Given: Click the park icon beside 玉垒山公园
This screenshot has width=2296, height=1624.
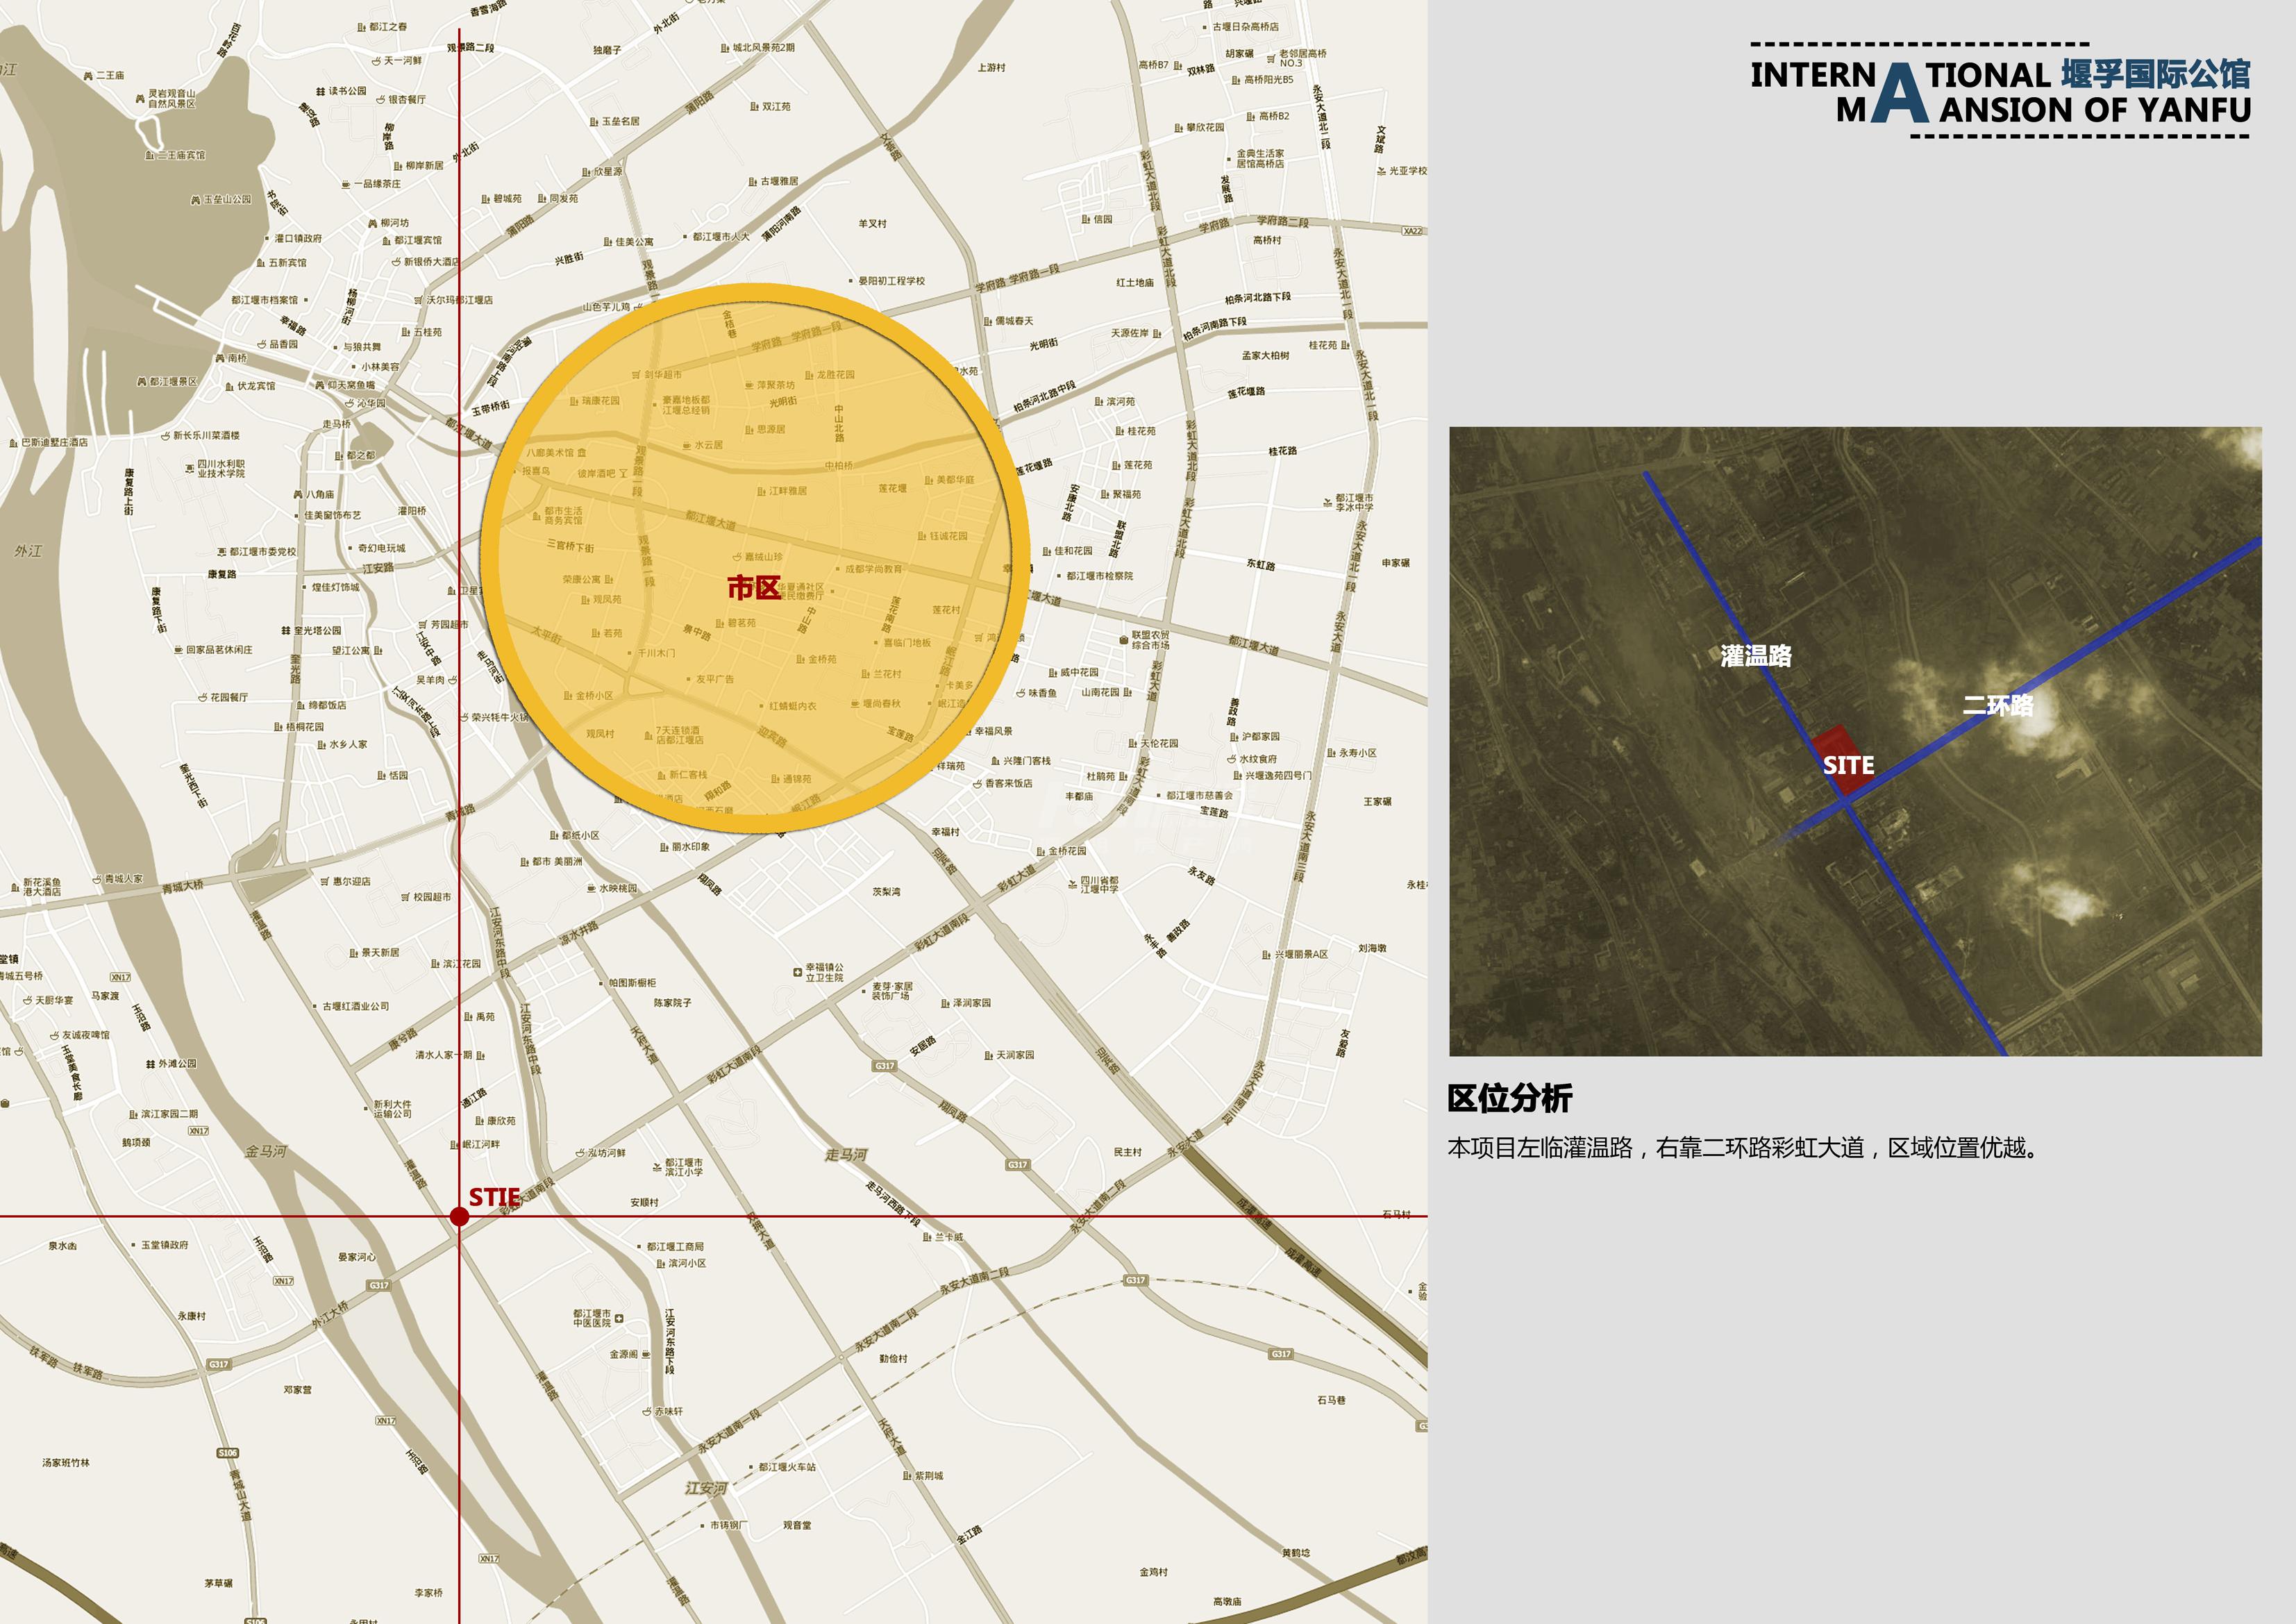Looking at the screenshot, I should (x=196, y=200).
